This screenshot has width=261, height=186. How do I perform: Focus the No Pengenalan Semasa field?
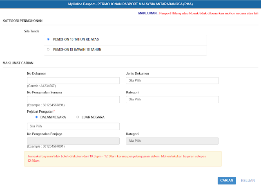click(x=73, y=99)
